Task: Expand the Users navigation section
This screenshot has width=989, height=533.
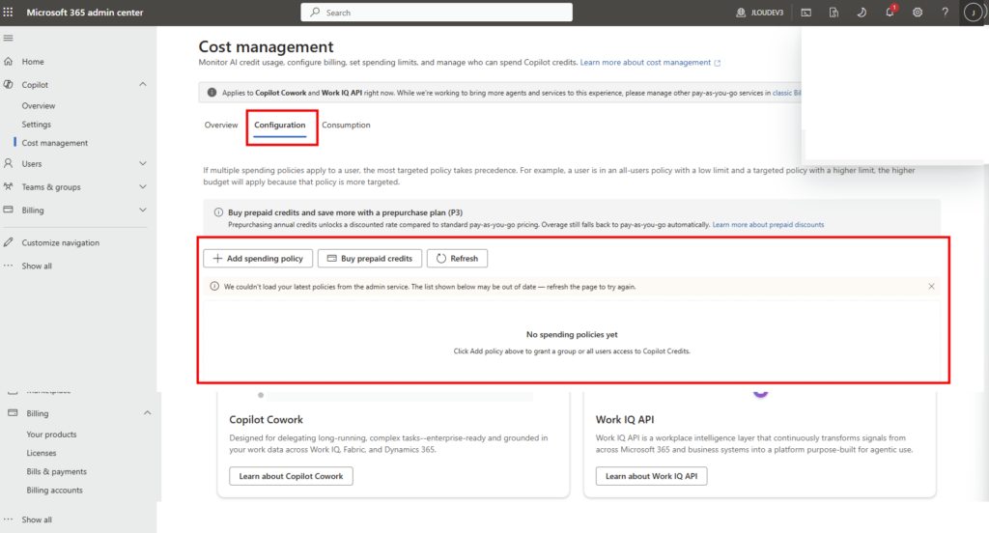Action: pyautogui.click(x=143, y=163)
